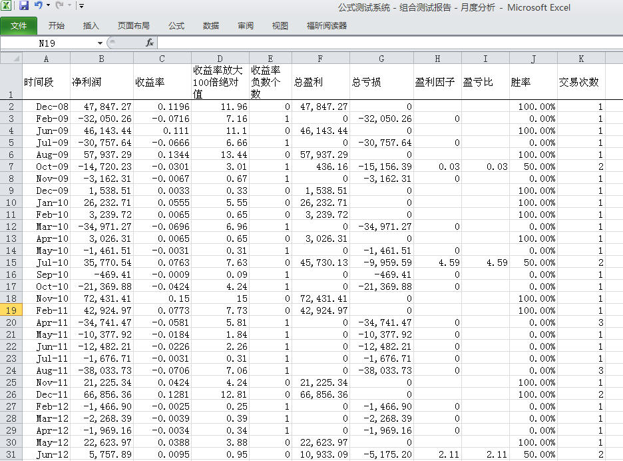623x461 pixels.
Task: Open the 文件 (File) tab
Action: [19, 26]
